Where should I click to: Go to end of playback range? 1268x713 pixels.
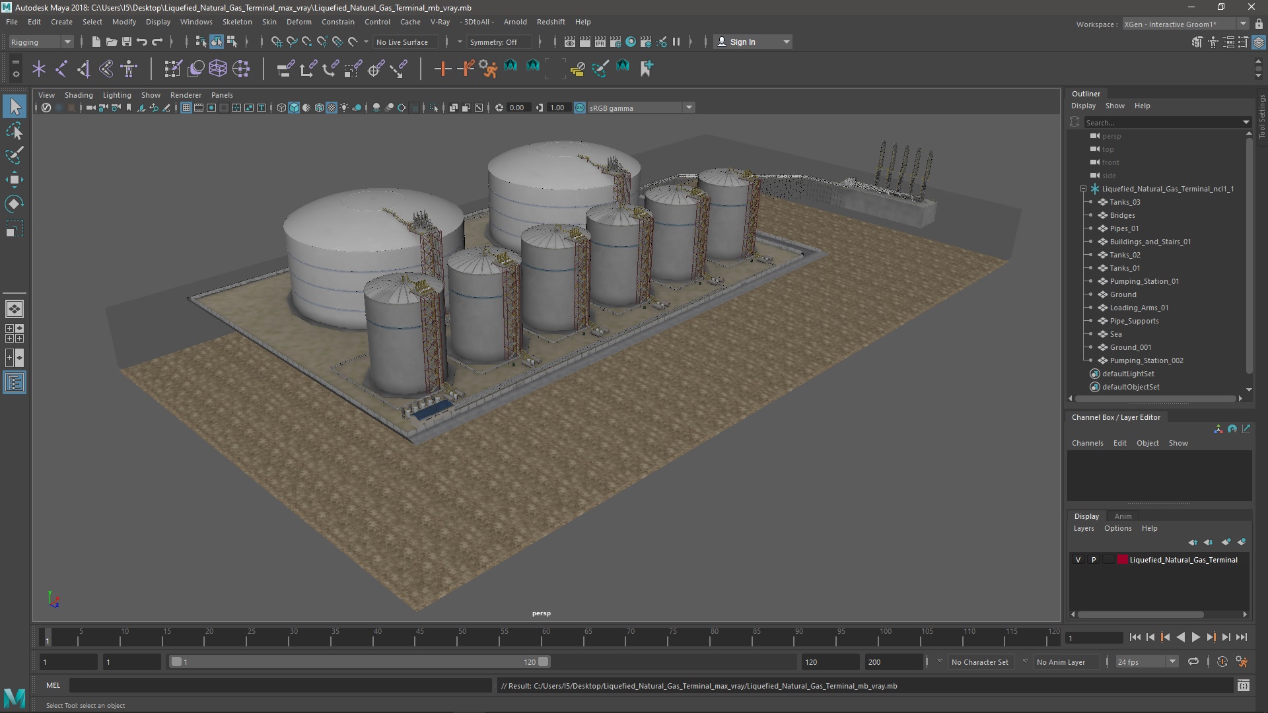[x=1242, y=638]
